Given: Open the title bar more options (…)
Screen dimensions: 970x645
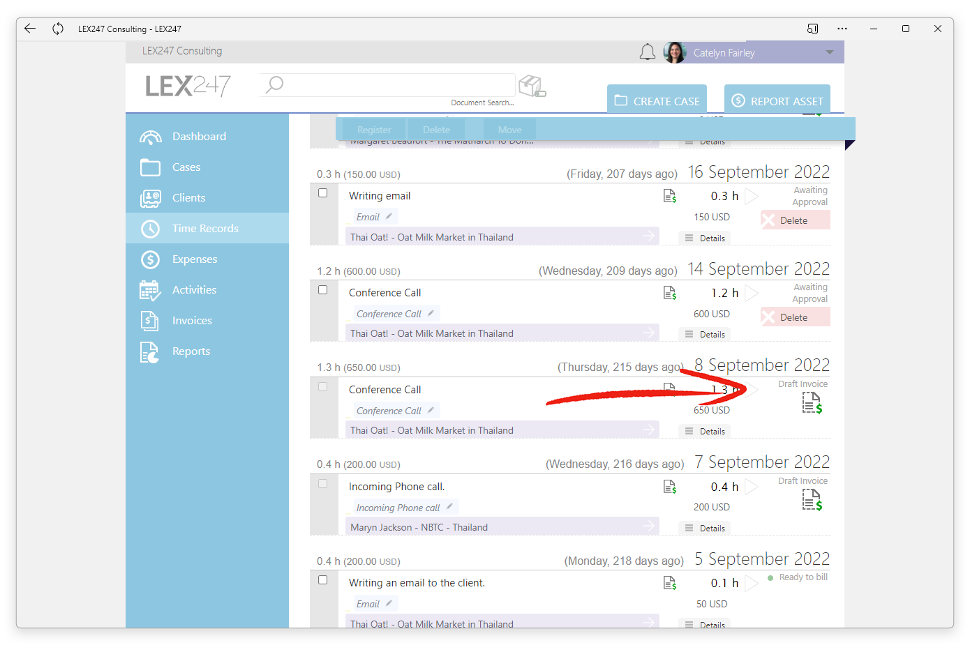Looking at the screenshot, I should coord(842,29).
